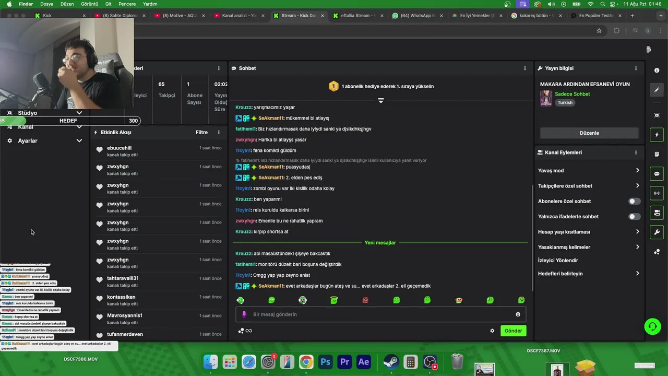668x376 pixels.
Task: Expand Yasaklanmış kelimeler options
Action: 589,247
